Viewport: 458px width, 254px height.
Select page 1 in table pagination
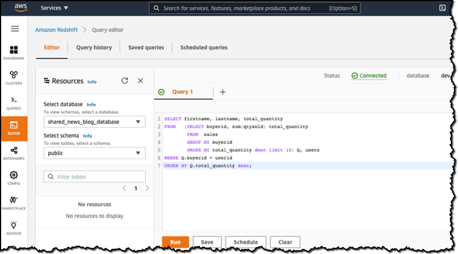click(x=136, y=188)
